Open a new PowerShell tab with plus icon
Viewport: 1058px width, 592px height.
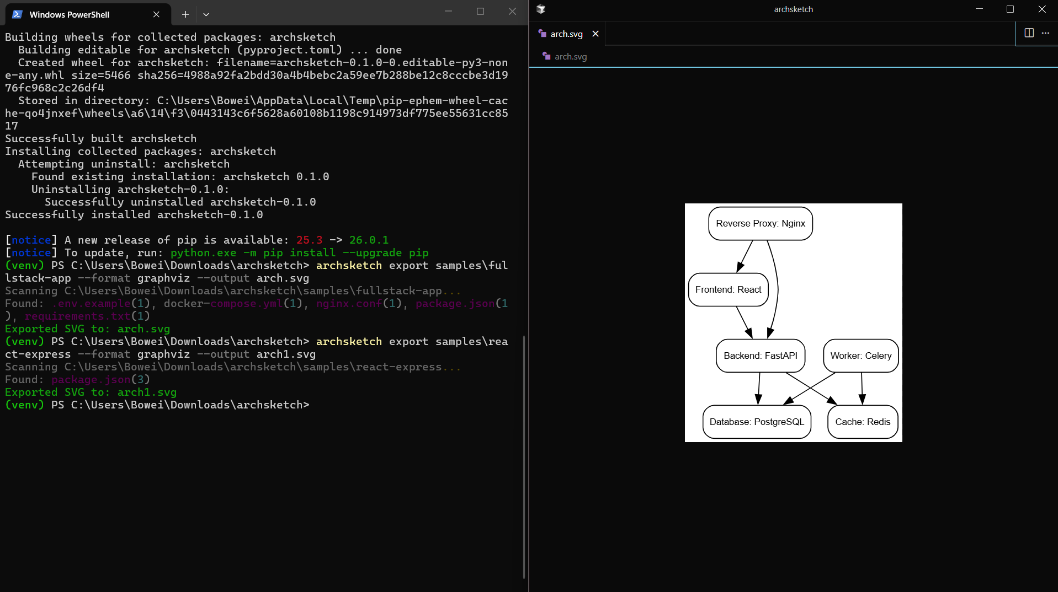(x=185, y=14)
